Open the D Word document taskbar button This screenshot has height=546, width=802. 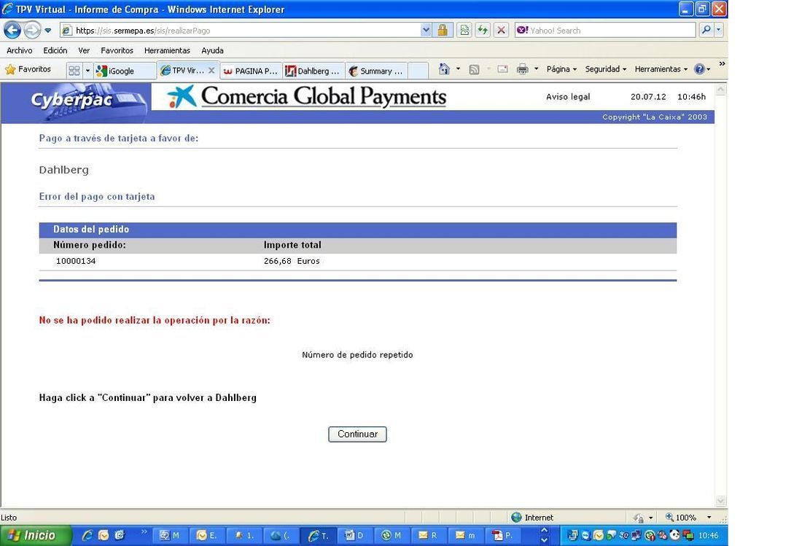point(354,535)
